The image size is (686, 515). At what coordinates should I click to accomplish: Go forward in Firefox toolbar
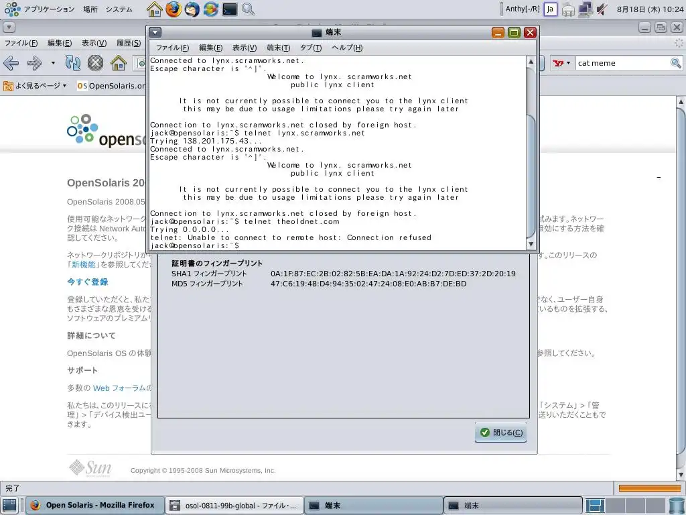point(34,63)
